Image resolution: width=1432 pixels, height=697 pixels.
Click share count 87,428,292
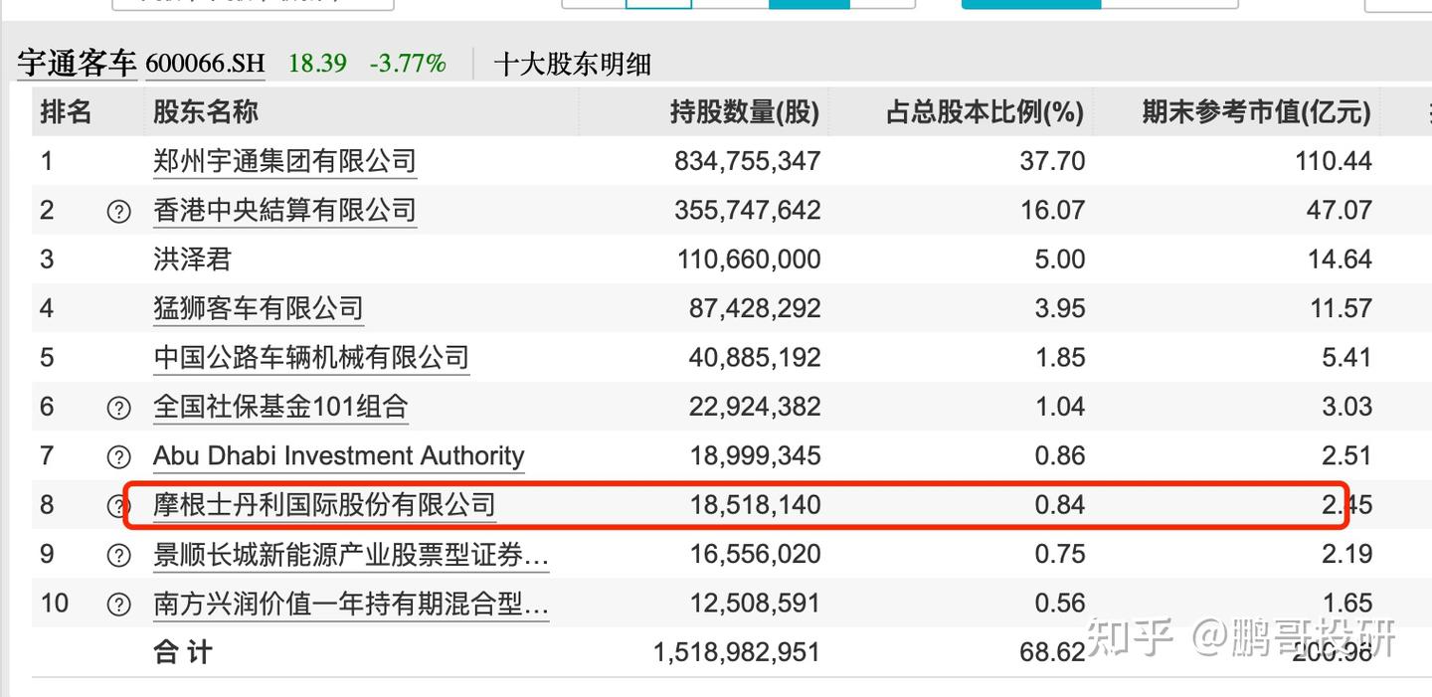point(755,308)
